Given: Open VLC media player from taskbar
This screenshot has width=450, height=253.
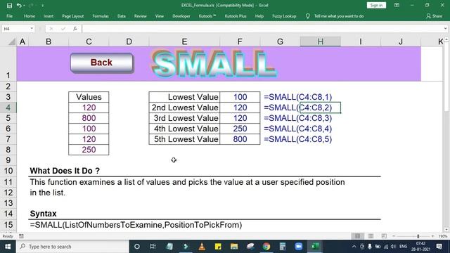Looking at the screenshot, I should click(x=202, y=247).
